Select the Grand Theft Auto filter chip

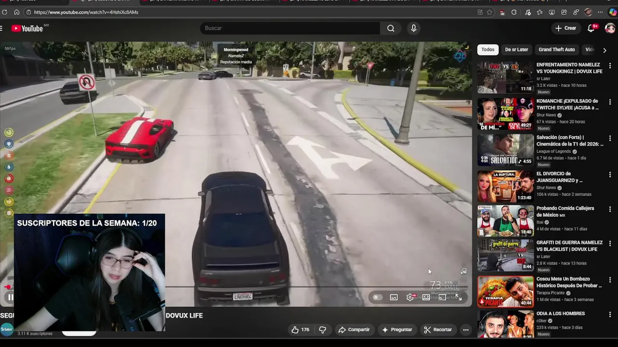[557, 50]
